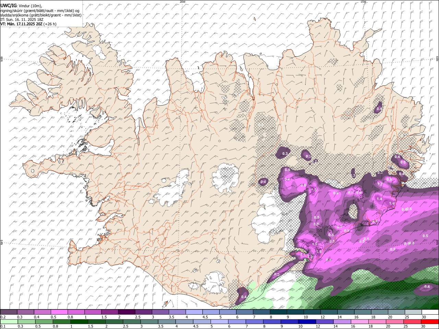The image size is (439, 329).
Task: Pick the darkest purple 2–2.5 swatch in purple legend row
Action: [x=126, y=312]
